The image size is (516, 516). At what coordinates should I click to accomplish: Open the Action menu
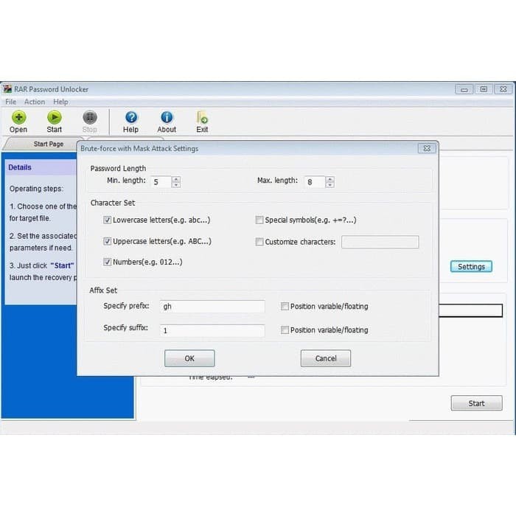point(35,102)
